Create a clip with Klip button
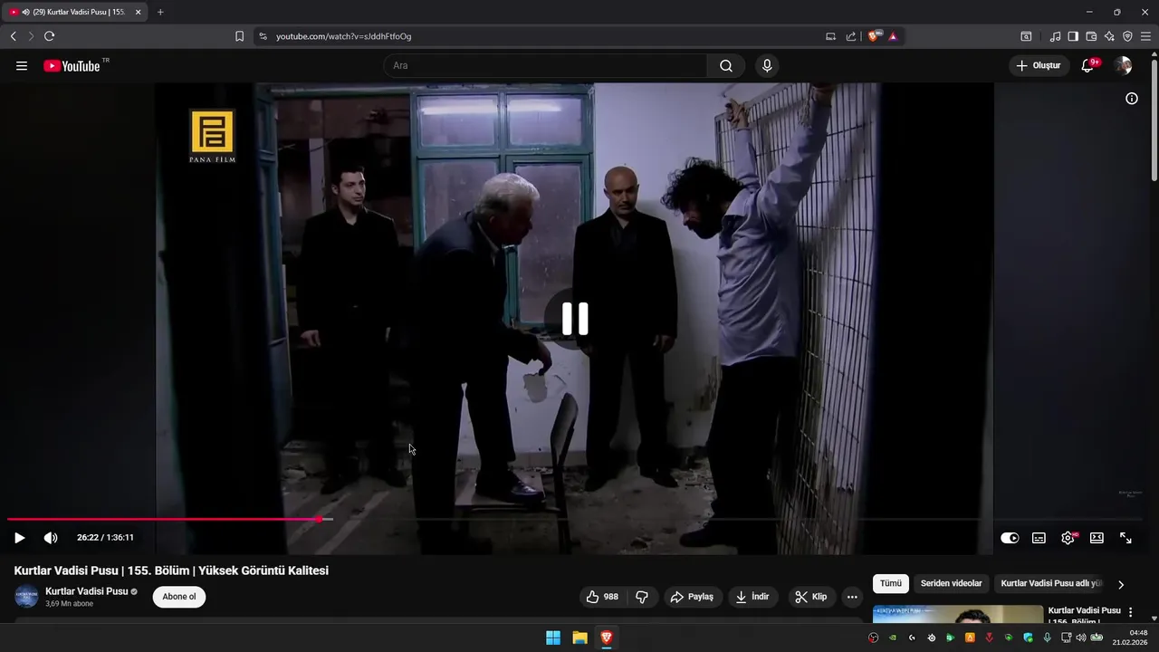 pyautogui.click(x=810, y=597)
